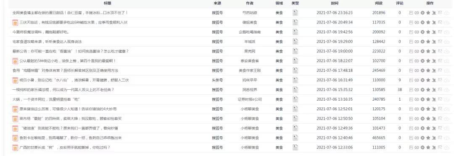The height and width of the screenshot is (156, 454).
Task: Click the orange 原 badge in the 18:22:07 row
Action: 15,61
